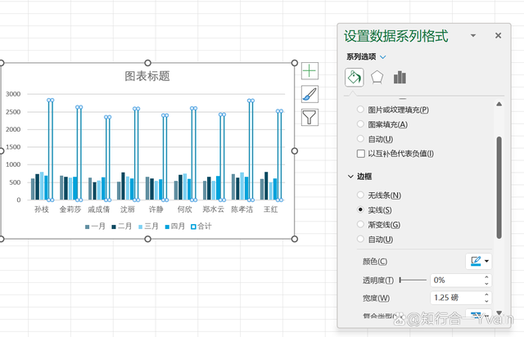This screenshot has width=524, height=337.
Task: Select the 四月 legend entry
Action: (x=174, y=227)
